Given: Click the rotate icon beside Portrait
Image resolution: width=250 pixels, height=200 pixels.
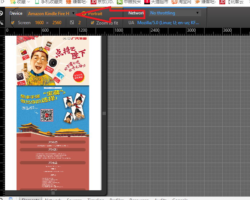Looking at the screenshot, I should click(x=84, y=14).
